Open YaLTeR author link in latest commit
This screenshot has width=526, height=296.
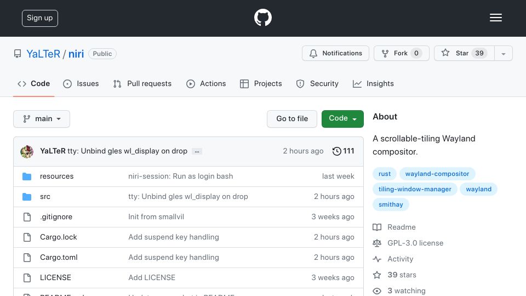(x=53, y=151)
